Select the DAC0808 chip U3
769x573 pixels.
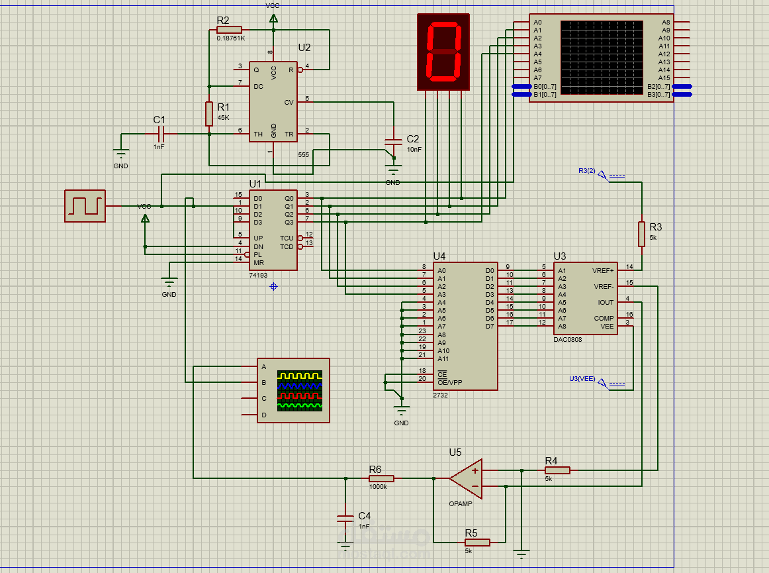click(586, 299)
